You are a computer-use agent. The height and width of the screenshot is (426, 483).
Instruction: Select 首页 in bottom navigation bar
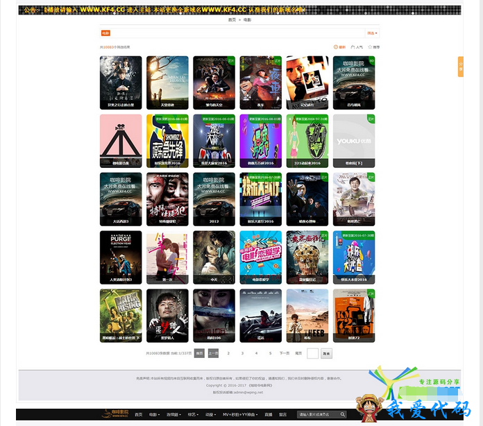pos(139,415)
